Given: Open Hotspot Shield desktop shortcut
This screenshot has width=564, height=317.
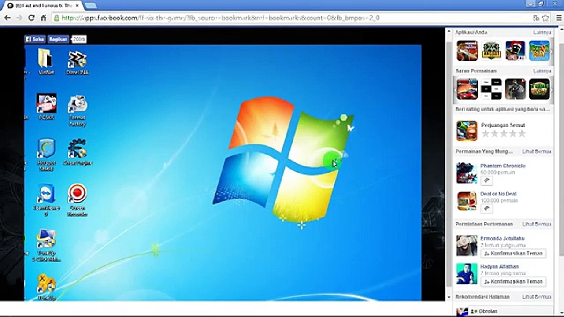Looking at the screenshot, I should pyautogui.click(x=46, y=155).
